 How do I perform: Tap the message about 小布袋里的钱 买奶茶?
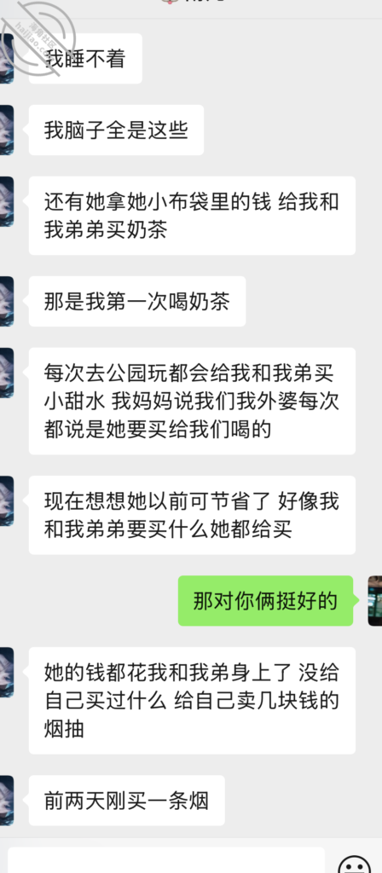[192, 216]
